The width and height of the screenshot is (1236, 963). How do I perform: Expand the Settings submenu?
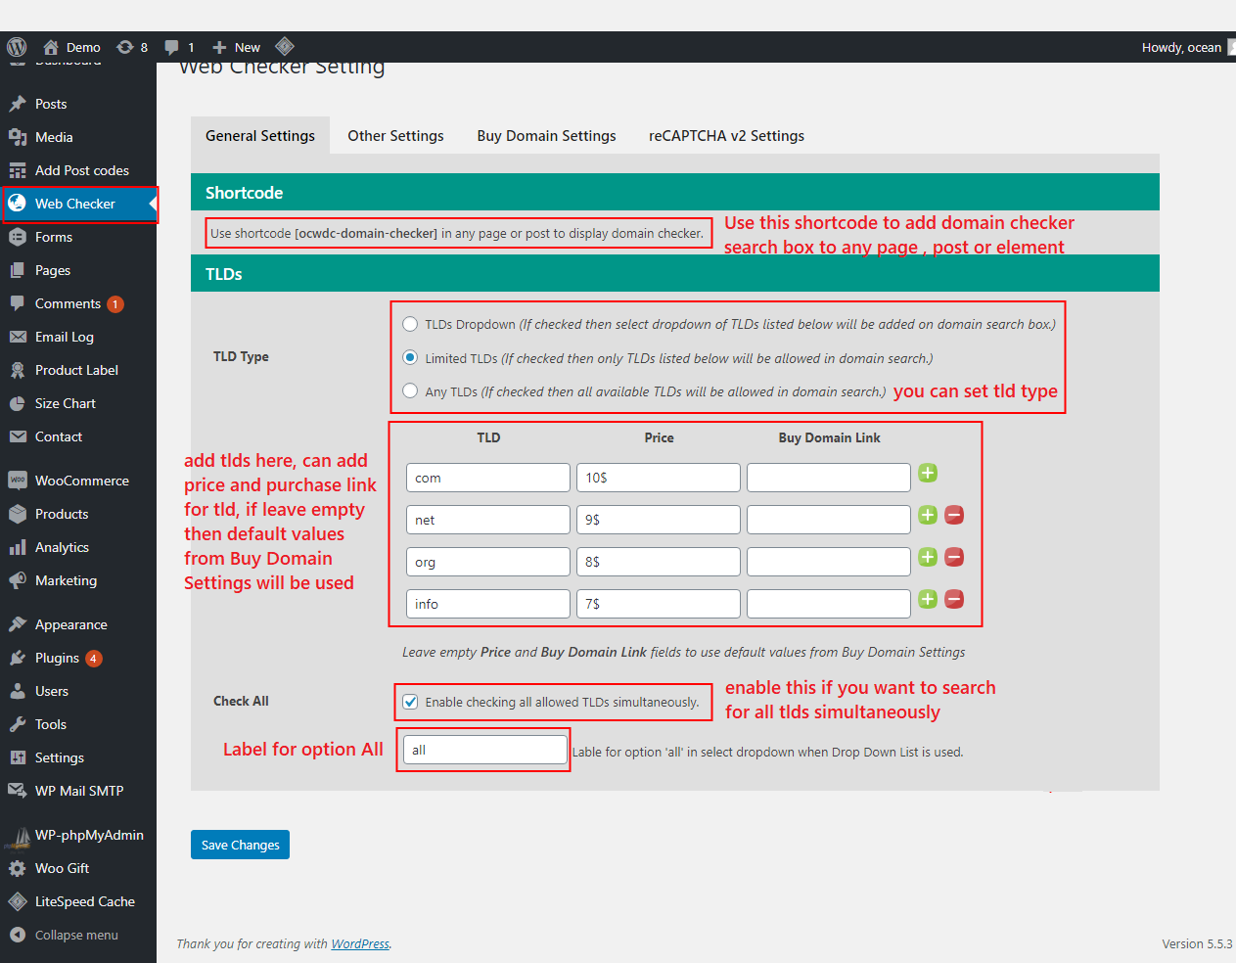[59, 757]
